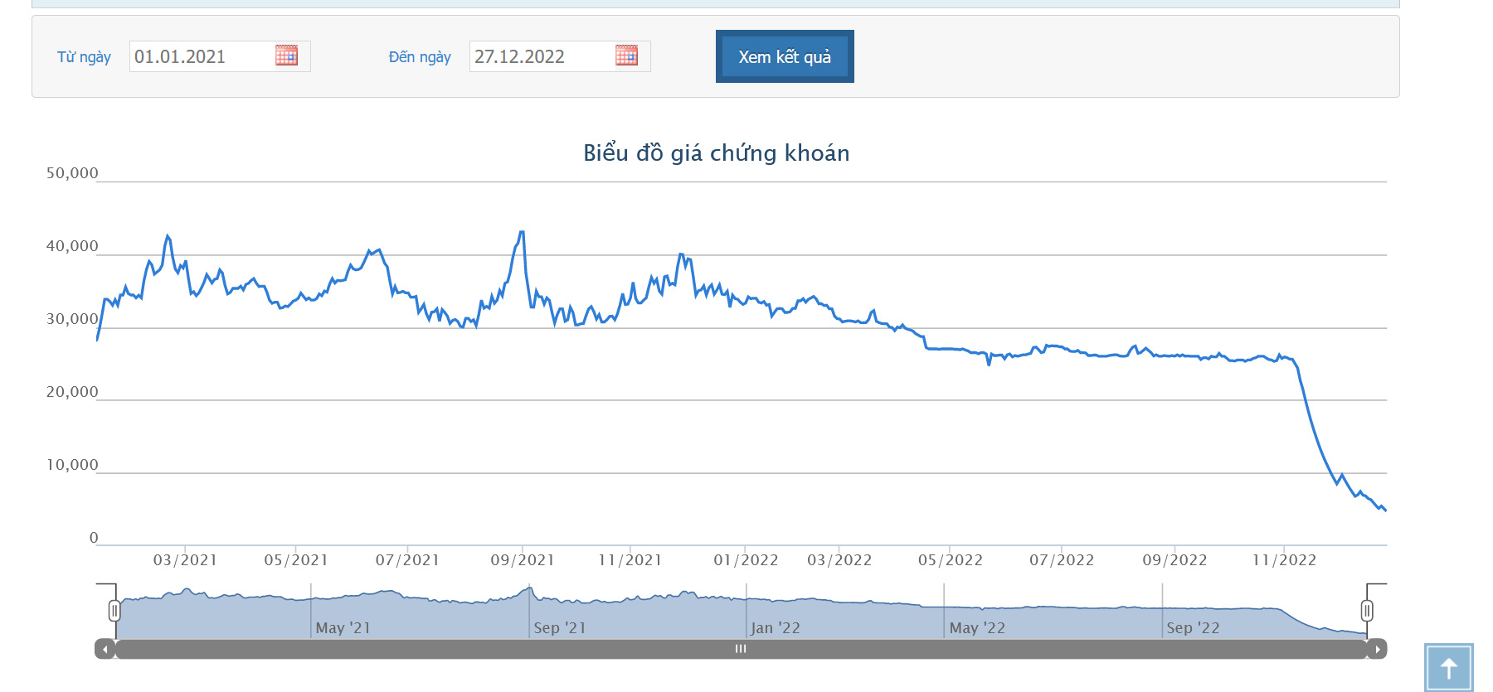Select the May '21 marker in navigator
This screenshot has height=692, width=1493.
(x=343, y=628)
